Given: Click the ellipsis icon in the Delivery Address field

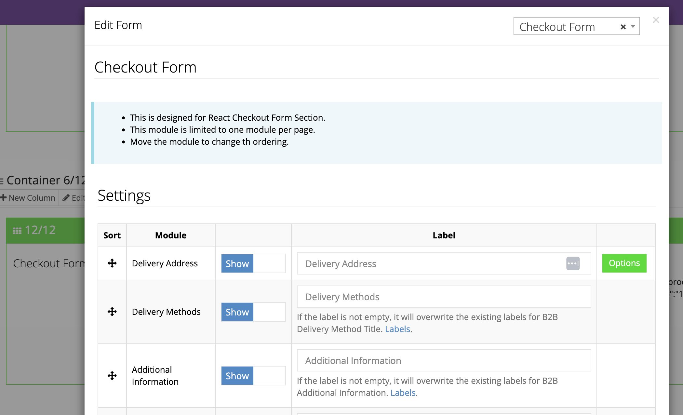Looking at the screenshot, I should click(x=573, y=263).
